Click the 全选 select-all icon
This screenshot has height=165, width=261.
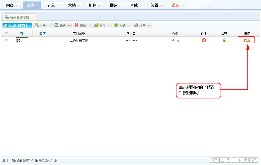(x=37, y=25)
